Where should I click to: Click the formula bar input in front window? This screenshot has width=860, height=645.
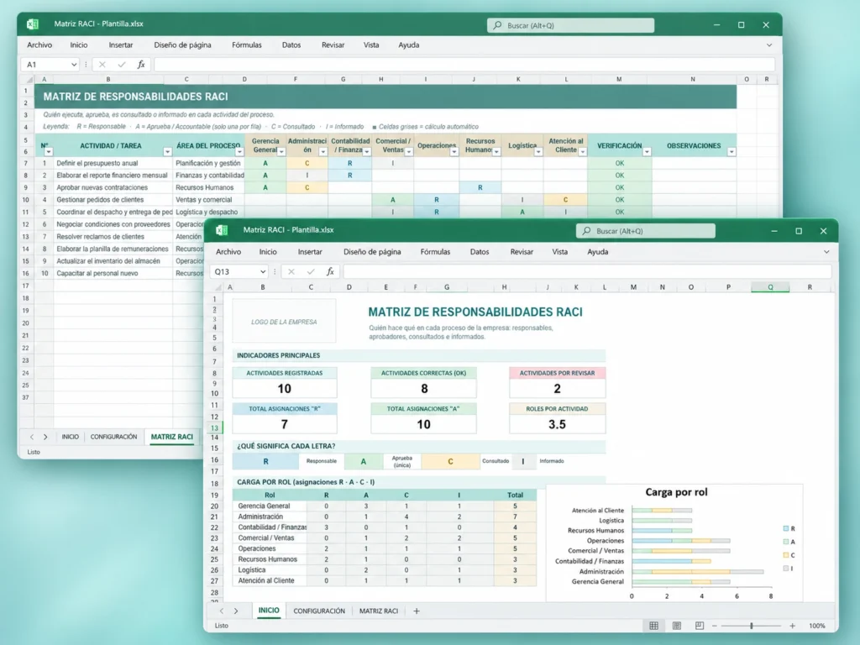(x=587, y=271)
